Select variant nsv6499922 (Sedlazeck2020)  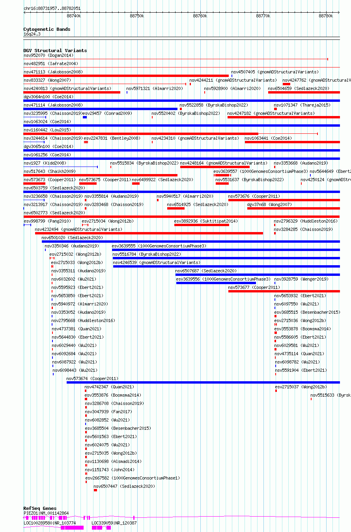(x=162, y=180)
